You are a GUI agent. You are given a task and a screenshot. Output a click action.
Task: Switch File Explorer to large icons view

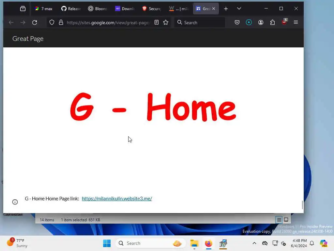pos(286,220)
